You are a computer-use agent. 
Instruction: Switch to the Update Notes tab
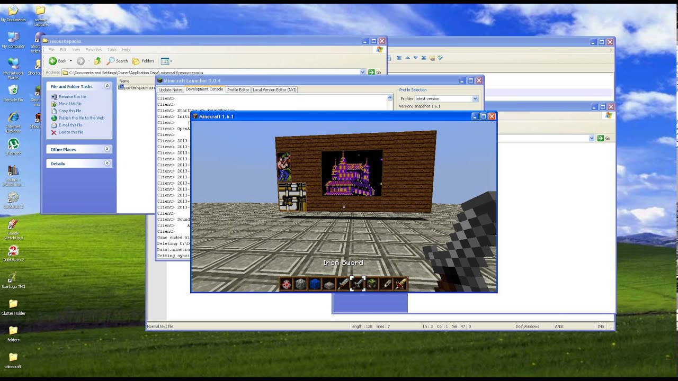click(171, 90)
